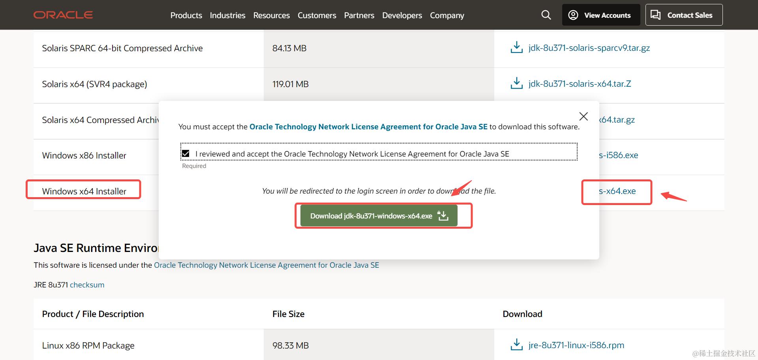Select 'Windows x64 Installer' row text
758x360 pixels.
click(84, 191)
